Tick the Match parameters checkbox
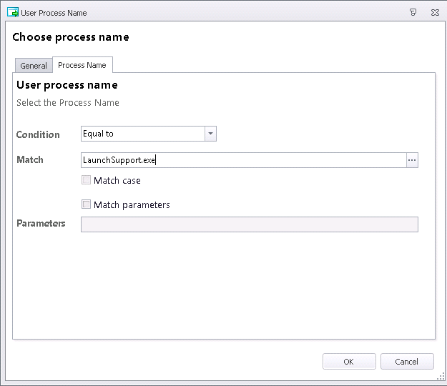447x386 pixels. tap(86, 204)
